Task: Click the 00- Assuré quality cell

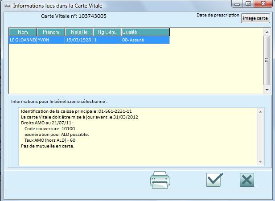Action: click(145, 40)
